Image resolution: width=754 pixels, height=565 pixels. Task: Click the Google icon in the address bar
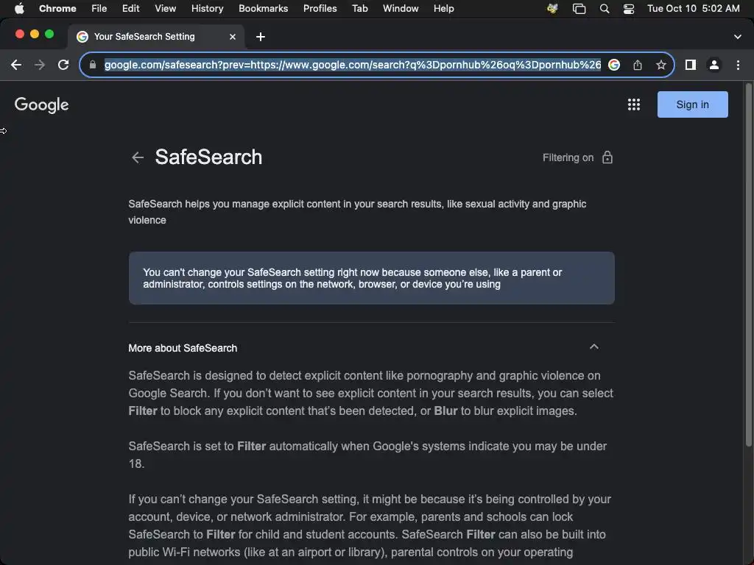tap(614, 65)
